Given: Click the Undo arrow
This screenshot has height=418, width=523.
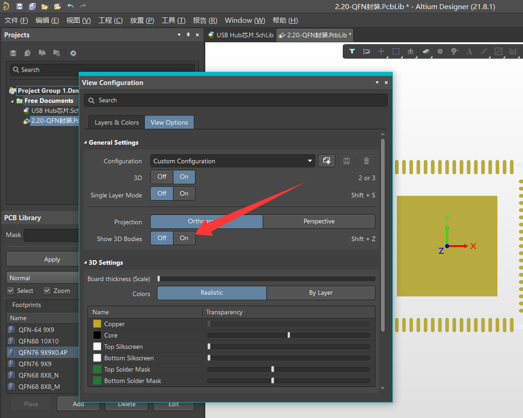Looking at the screenshot, I should [71, 6].
